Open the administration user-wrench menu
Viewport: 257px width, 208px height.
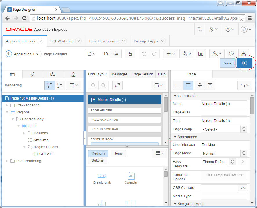click(214, 29)
